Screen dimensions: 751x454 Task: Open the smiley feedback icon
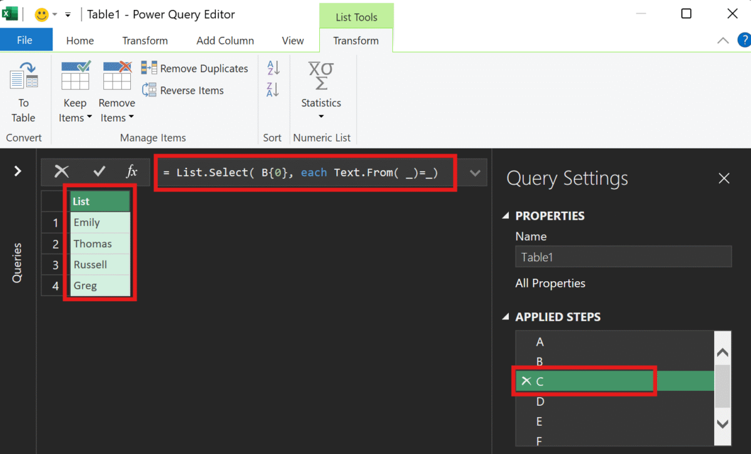click(x=42, y=14)
